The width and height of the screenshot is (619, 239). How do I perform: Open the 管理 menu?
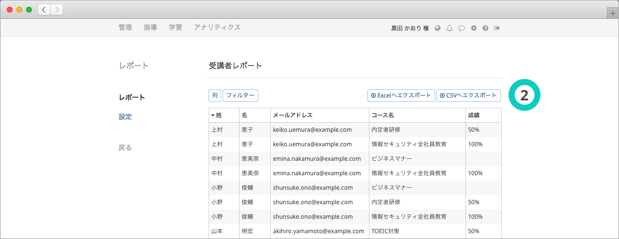tap(125, 28)
